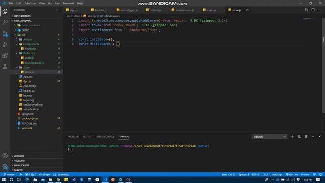Click the JavaScript language mode in status bar
This screenshot has width=325, height=183.
(277, 174)
